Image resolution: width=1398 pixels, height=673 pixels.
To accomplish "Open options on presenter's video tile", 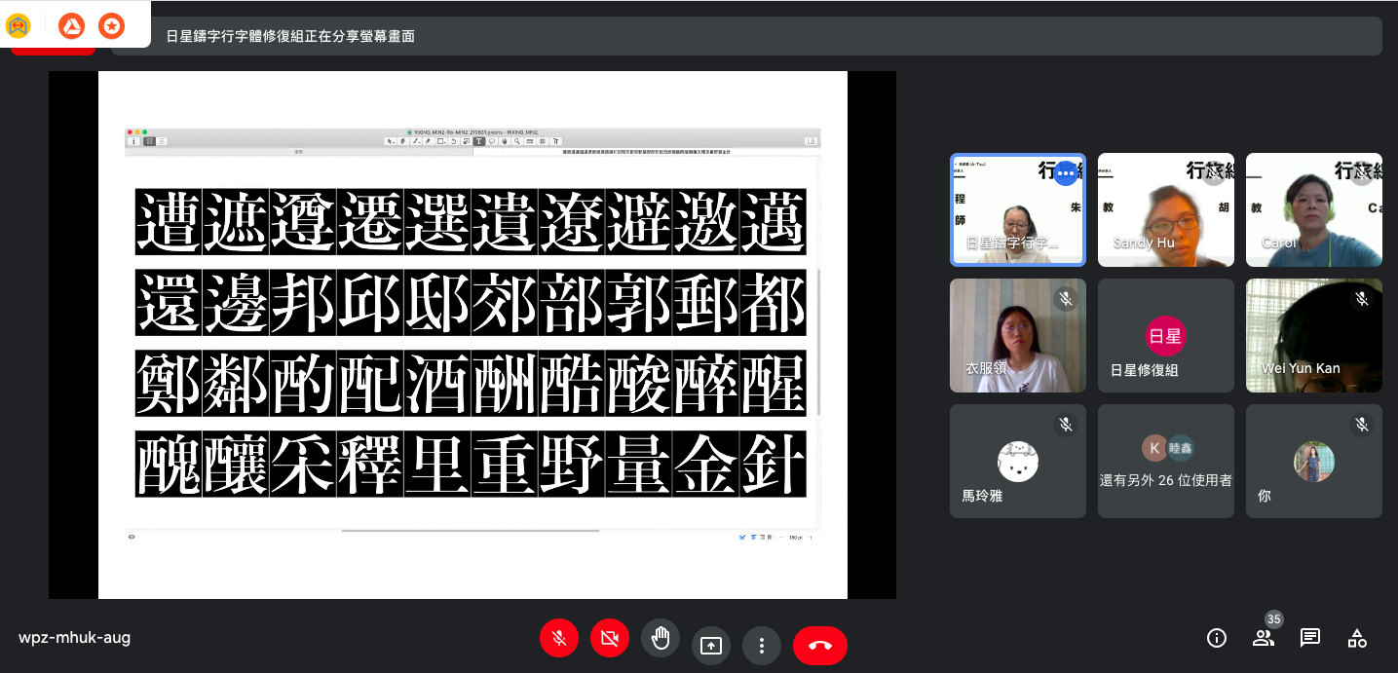I will pyautogui.click(x=1065, y=172).
